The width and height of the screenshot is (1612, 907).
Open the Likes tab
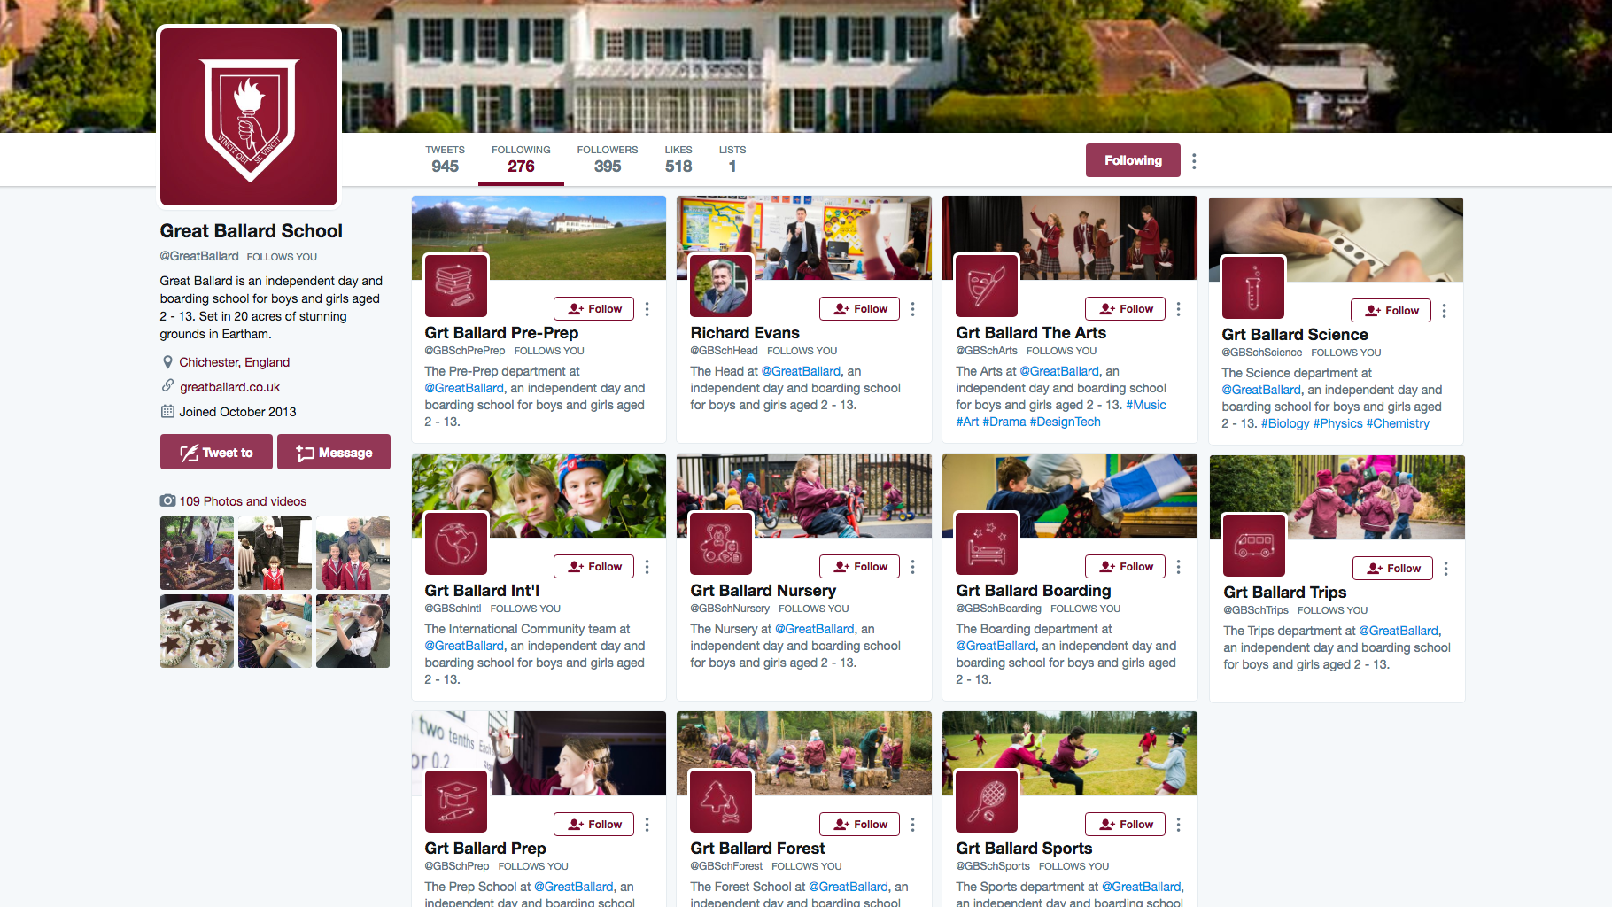click(678, 159)
